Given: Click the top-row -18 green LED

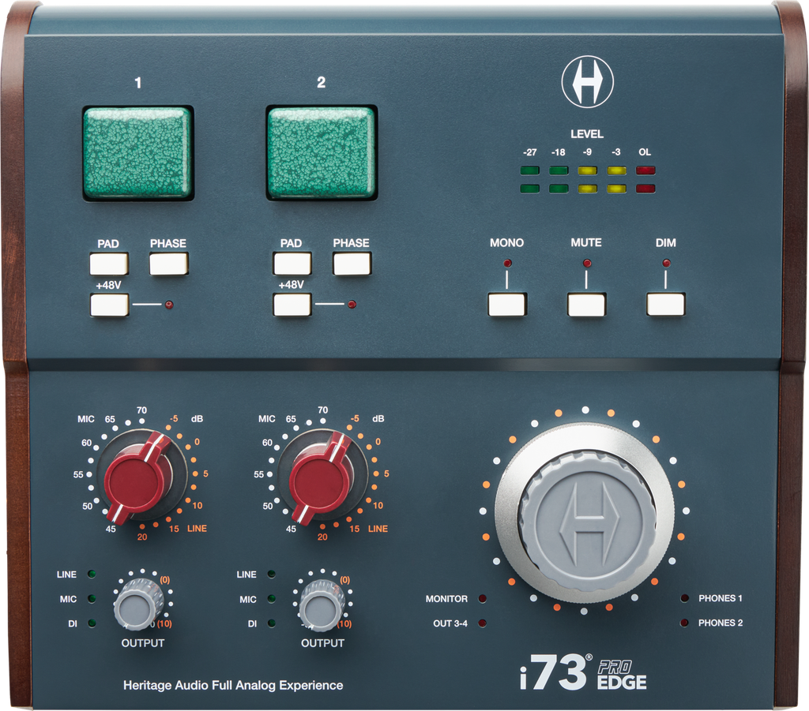Looking at the screenshot, I should coord(559,170).
